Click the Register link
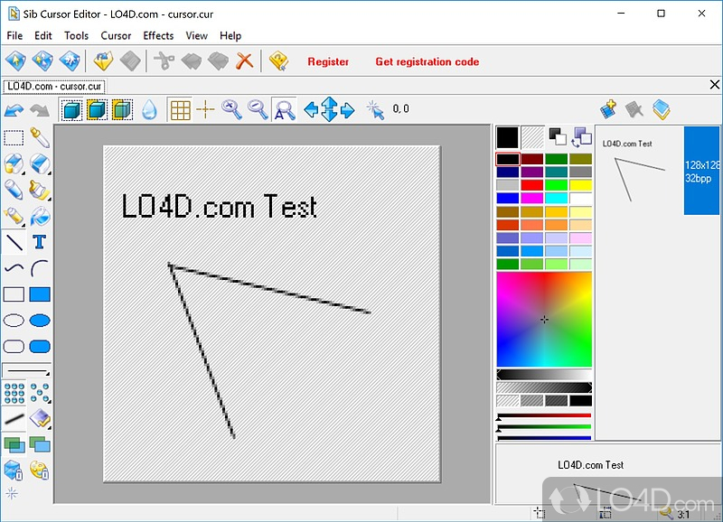Viewport: 723px width, 522px height. pyautogui.click(x=328, y=61)
